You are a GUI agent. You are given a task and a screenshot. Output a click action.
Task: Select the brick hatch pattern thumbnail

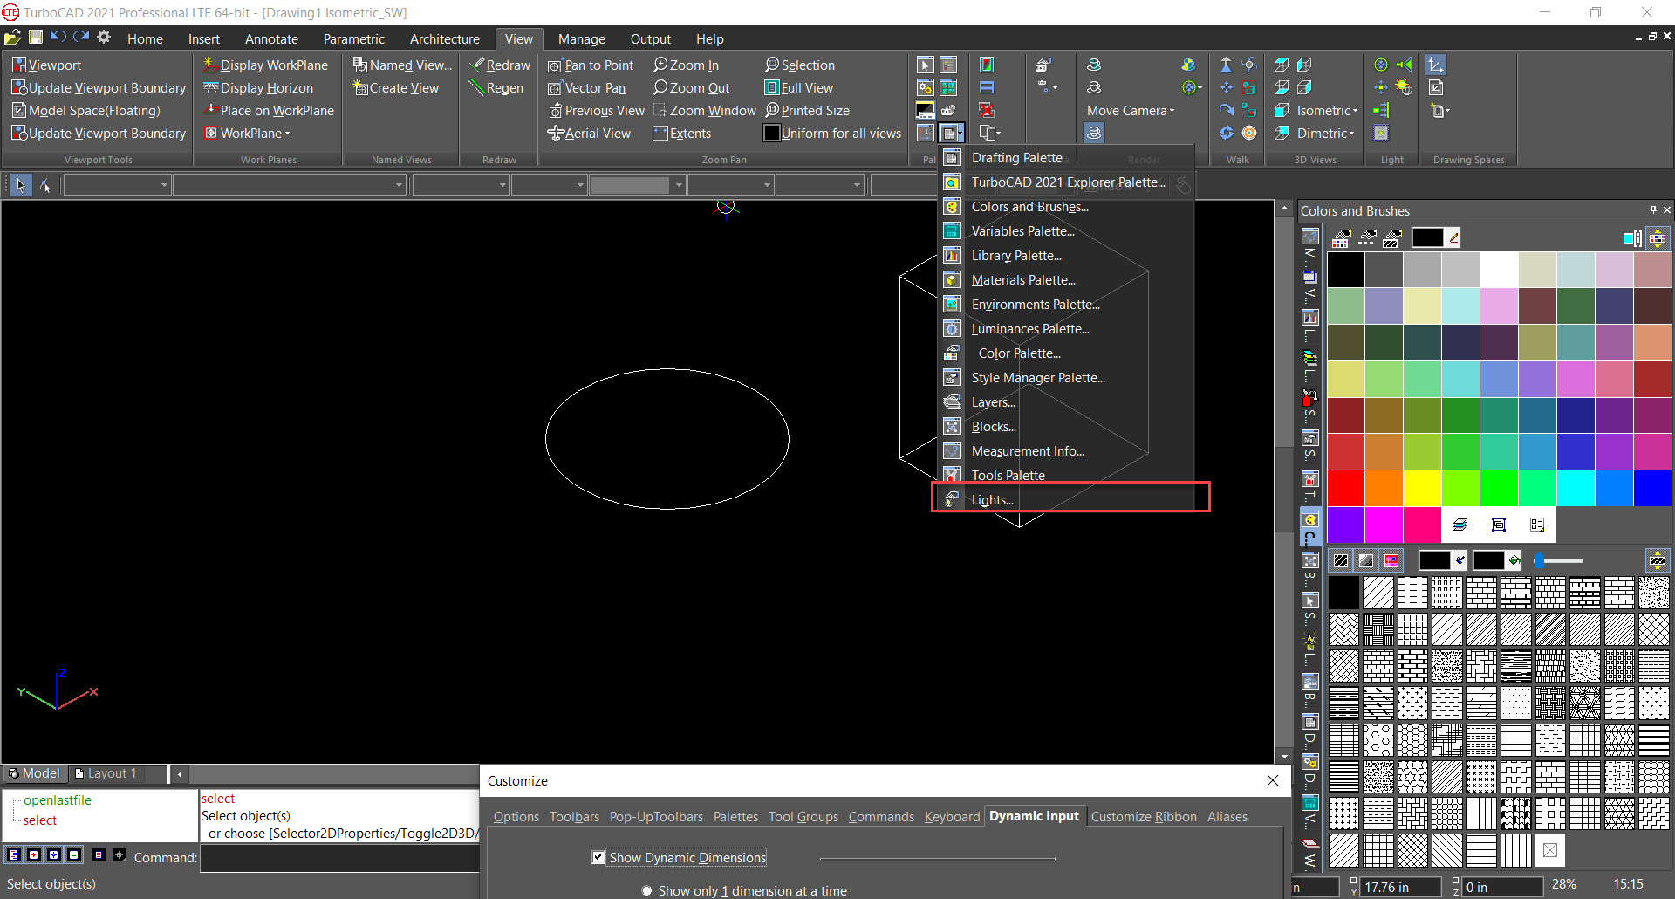[x=1481, y=594]
